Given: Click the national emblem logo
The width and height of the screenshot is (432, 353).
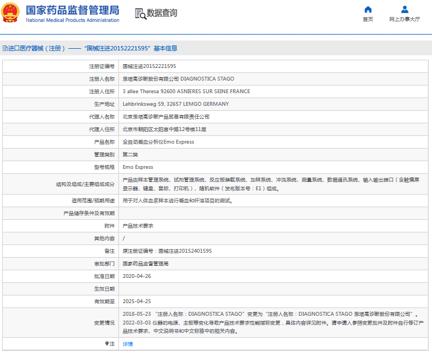Looking at the screenshot, I should (x=10, y=13).
